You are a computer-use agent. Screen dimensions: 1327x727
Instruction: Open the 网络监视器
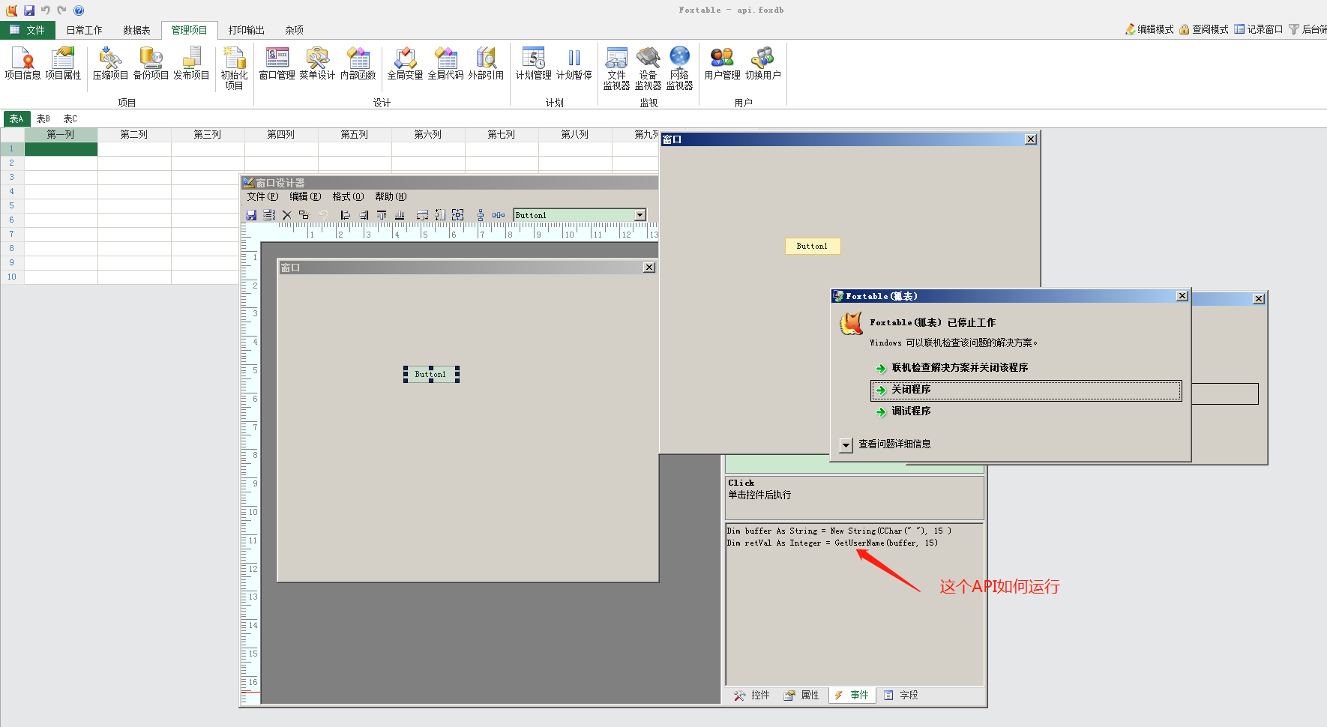point(679,68)
